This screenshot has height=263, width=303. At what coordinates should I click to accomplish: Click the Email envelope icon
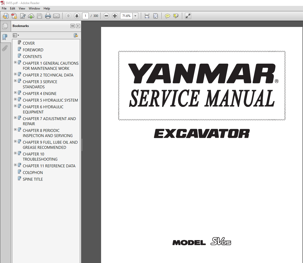click(x=56, y=16)
